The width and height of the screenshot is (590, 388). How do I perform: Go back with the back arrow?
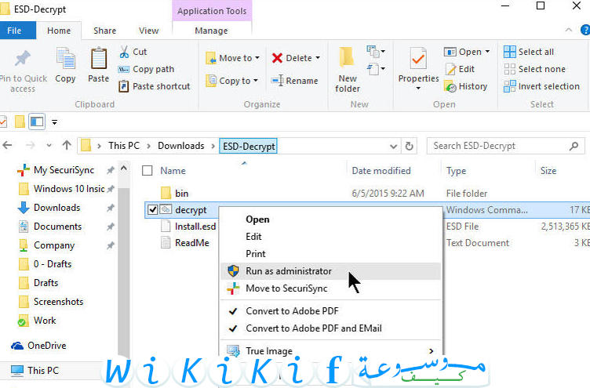click(8, 145)
